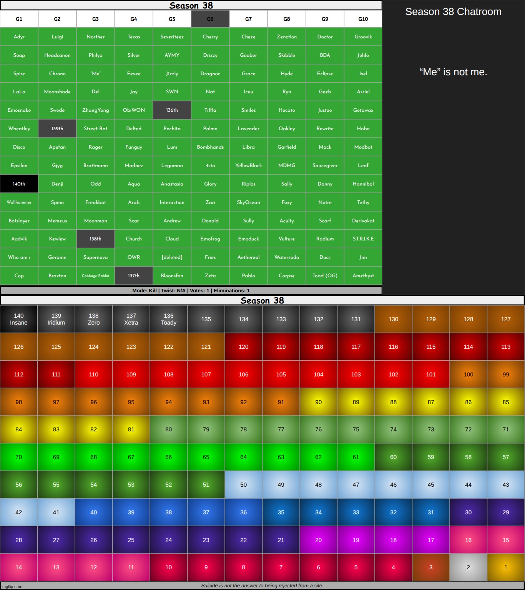
Task: Select the silver number 2 tile
Action: pyautogui.click(x=468, y=567)
